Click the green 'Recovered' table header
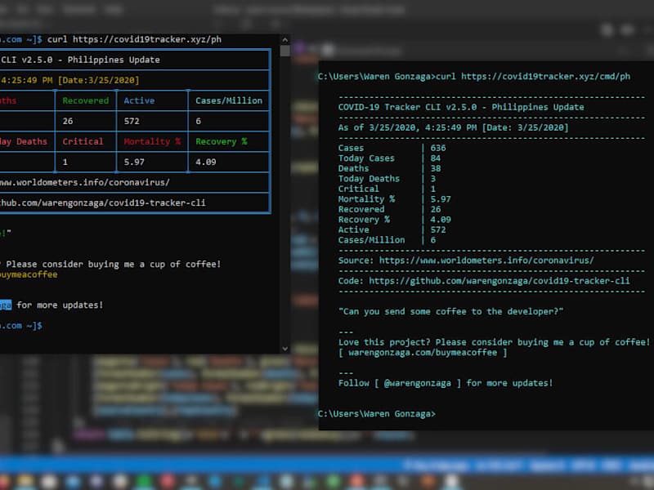654x490 pixels. pyautogui.click(x=86, y=100)
